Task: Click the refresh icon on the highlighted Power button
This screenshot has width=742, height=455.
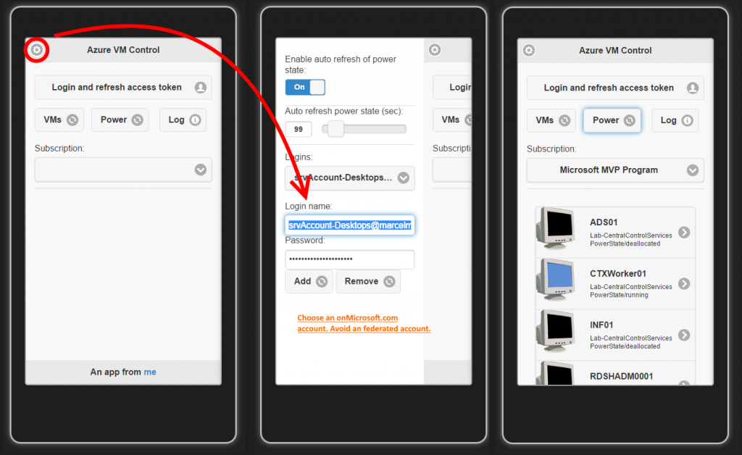Action: pyautogui.click(x=629, y=120)
